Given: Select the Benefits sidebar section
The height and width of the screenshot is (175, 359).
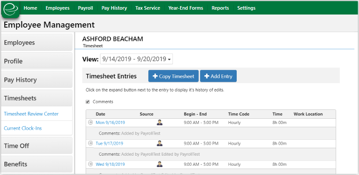Looking at the screenshot, I should click(x=37, y=164).
